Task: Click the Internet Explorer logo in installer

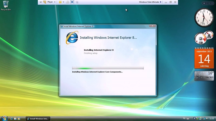Action: 72,37
